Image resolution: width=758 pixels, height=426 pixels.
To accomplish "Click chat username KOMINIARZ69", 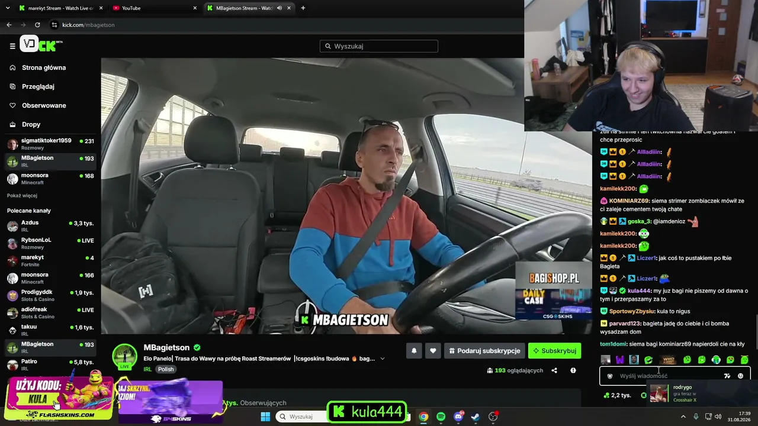I will tap(629, 201).
